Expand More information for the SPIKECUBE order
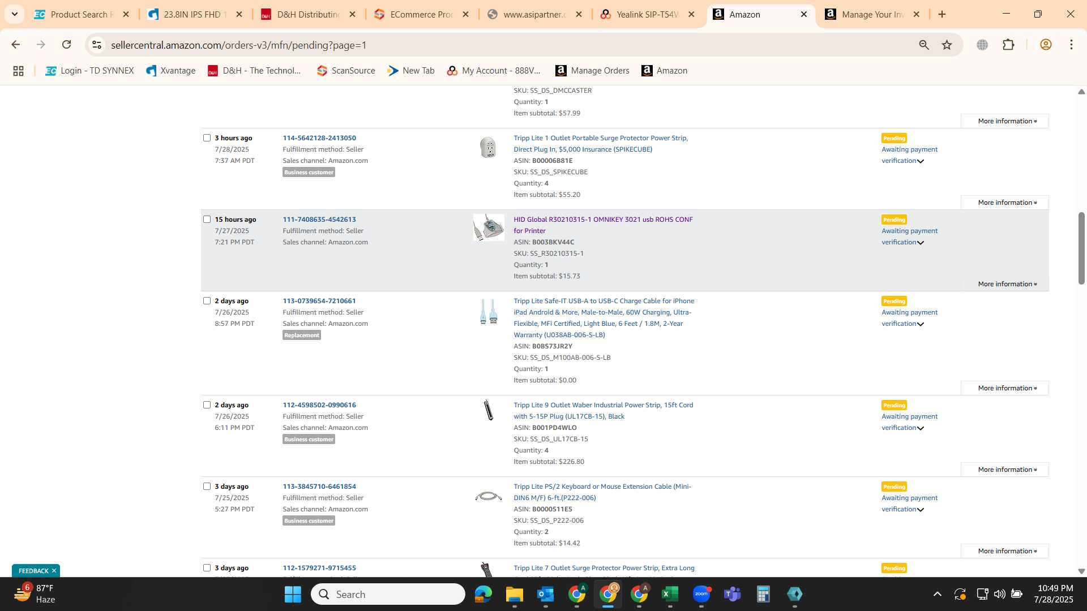 click(x=1005, y=203)
